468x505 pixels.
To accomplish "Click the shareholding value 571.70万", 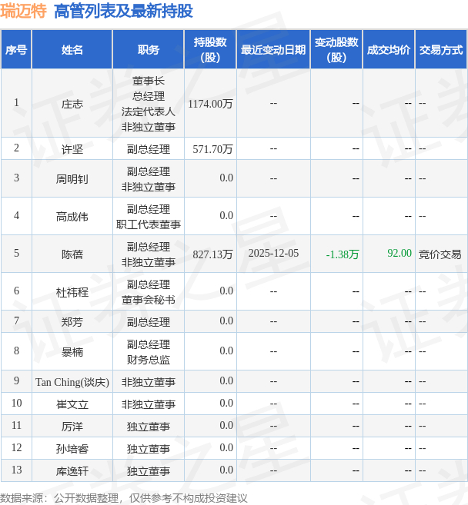I will click(212, 149).
